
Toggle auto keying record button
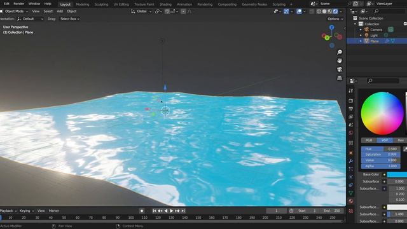(x=142, y=211)
